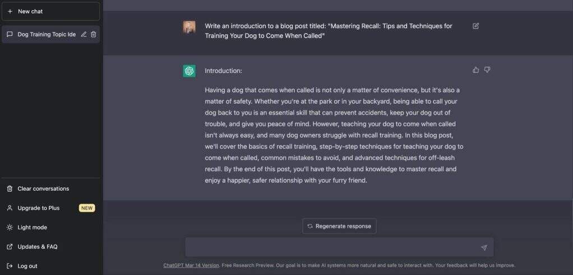The width and height of the screenshot is (573, 275).
Task: Select Clear conversations in sidebar
Action: pyautogui.click(x=43, y=189)
